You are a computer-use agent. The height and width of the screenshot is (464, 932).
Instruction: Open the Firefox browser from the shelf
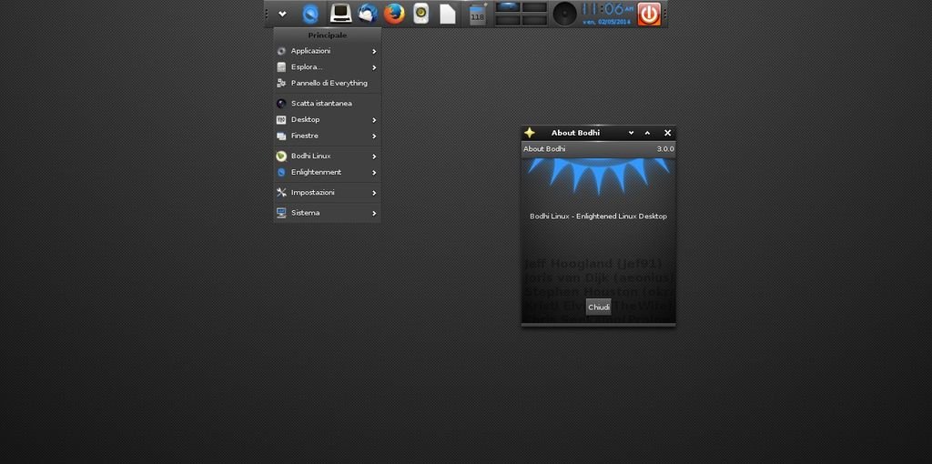point(393,14)
